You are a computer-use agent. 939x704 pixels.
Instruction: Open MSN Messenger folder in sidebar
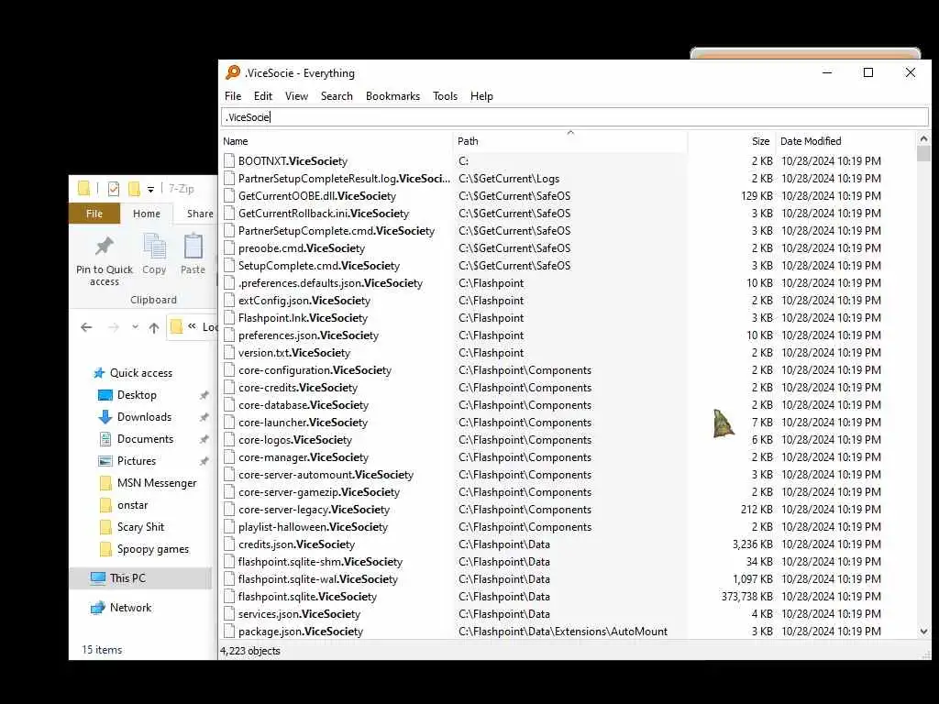(x=157, y=483)
